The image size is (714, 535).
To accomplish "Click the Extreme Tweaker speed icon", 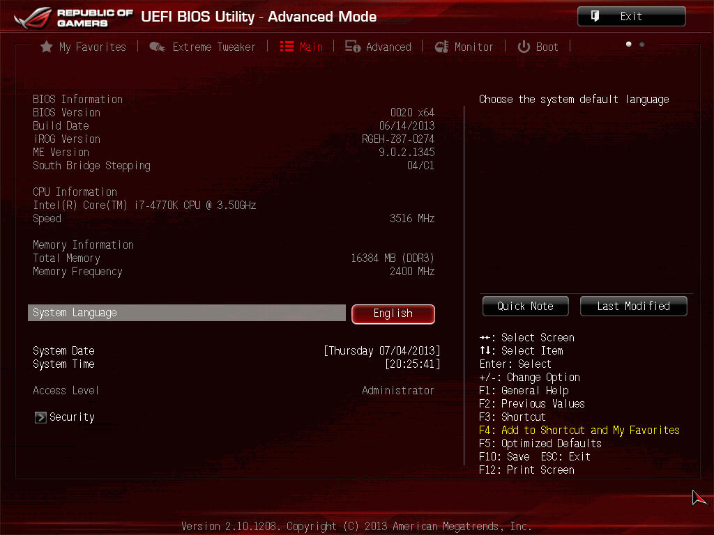I will point(158,47).
